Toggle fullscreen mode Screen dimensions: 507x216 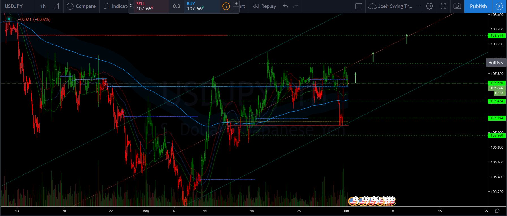[443, 6]
